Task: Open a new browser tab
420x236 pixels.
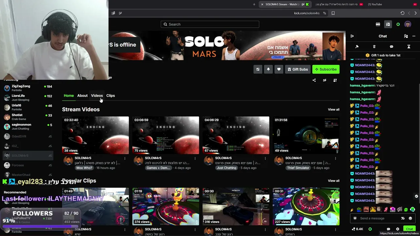Action: [x=254, y=4]
